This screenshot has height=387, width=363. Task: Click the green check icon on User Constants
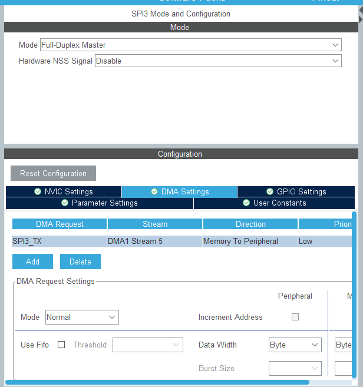click(x=246, y=203)
